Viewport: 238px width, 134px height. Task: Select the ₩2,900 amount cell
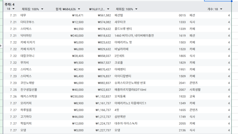[x=78, y=69]
